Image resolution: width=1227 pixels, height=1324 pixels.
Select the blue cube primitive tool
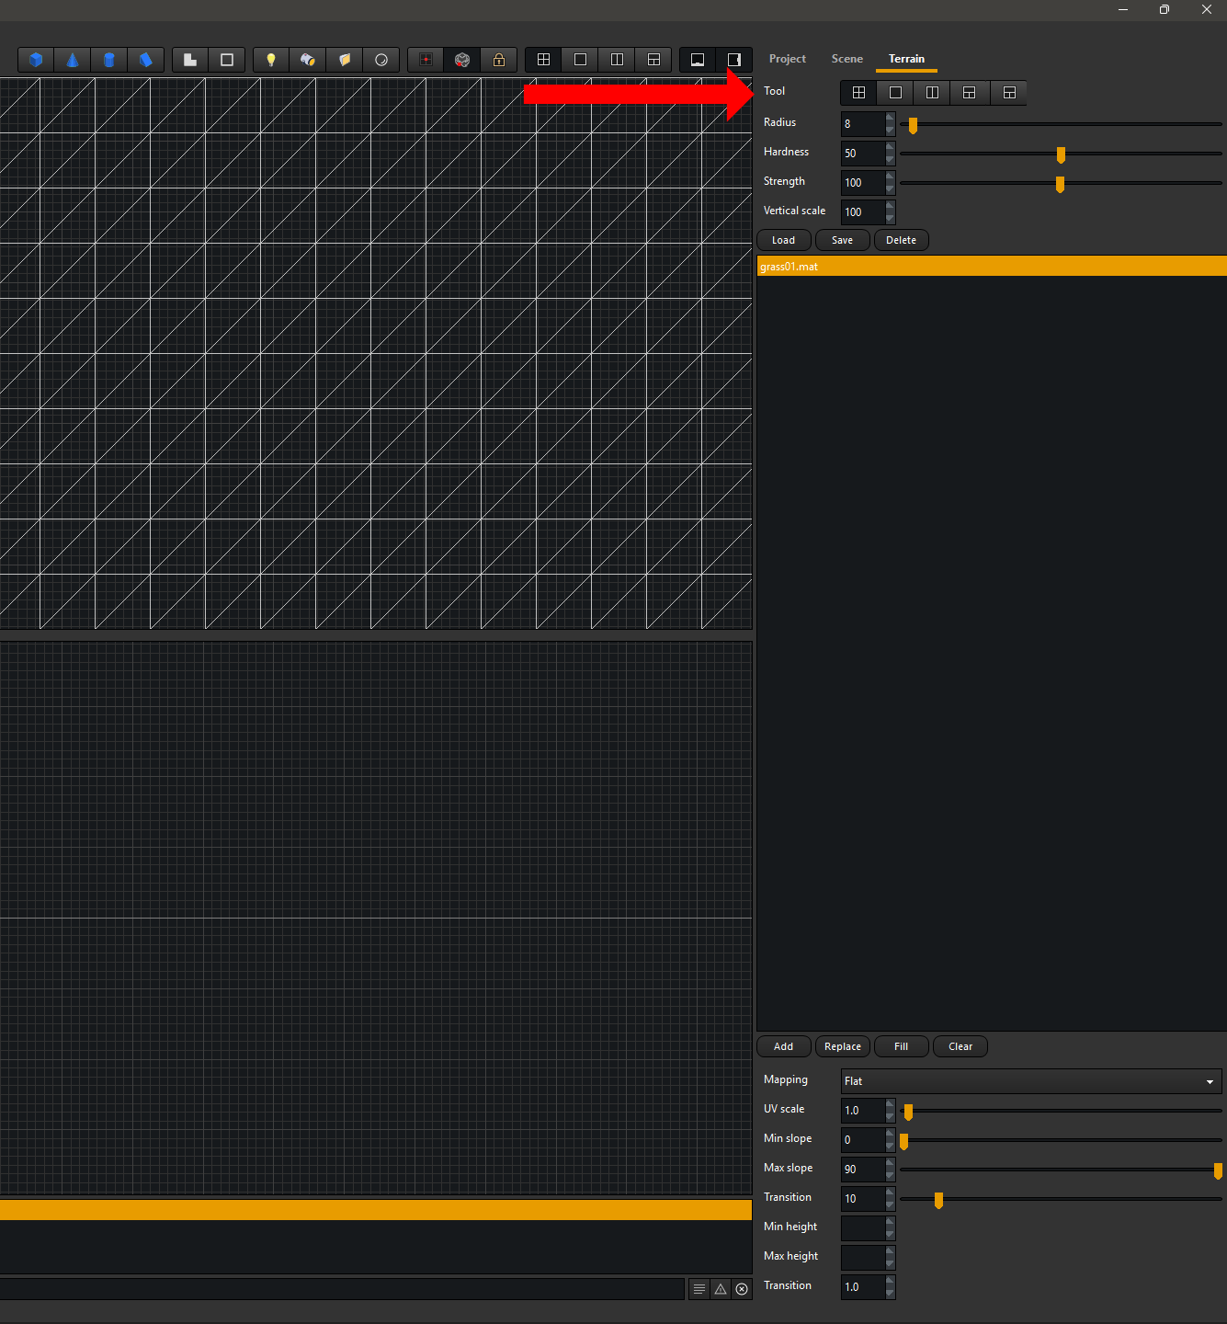point(36,60)
